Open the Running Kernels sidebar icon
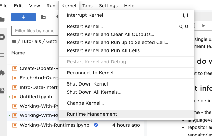Screen dimensions: 212x136 pos(2,37)
